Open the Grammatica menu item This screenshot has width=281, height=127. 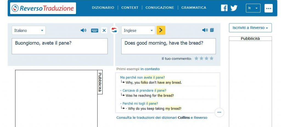[x=194, y=8]
